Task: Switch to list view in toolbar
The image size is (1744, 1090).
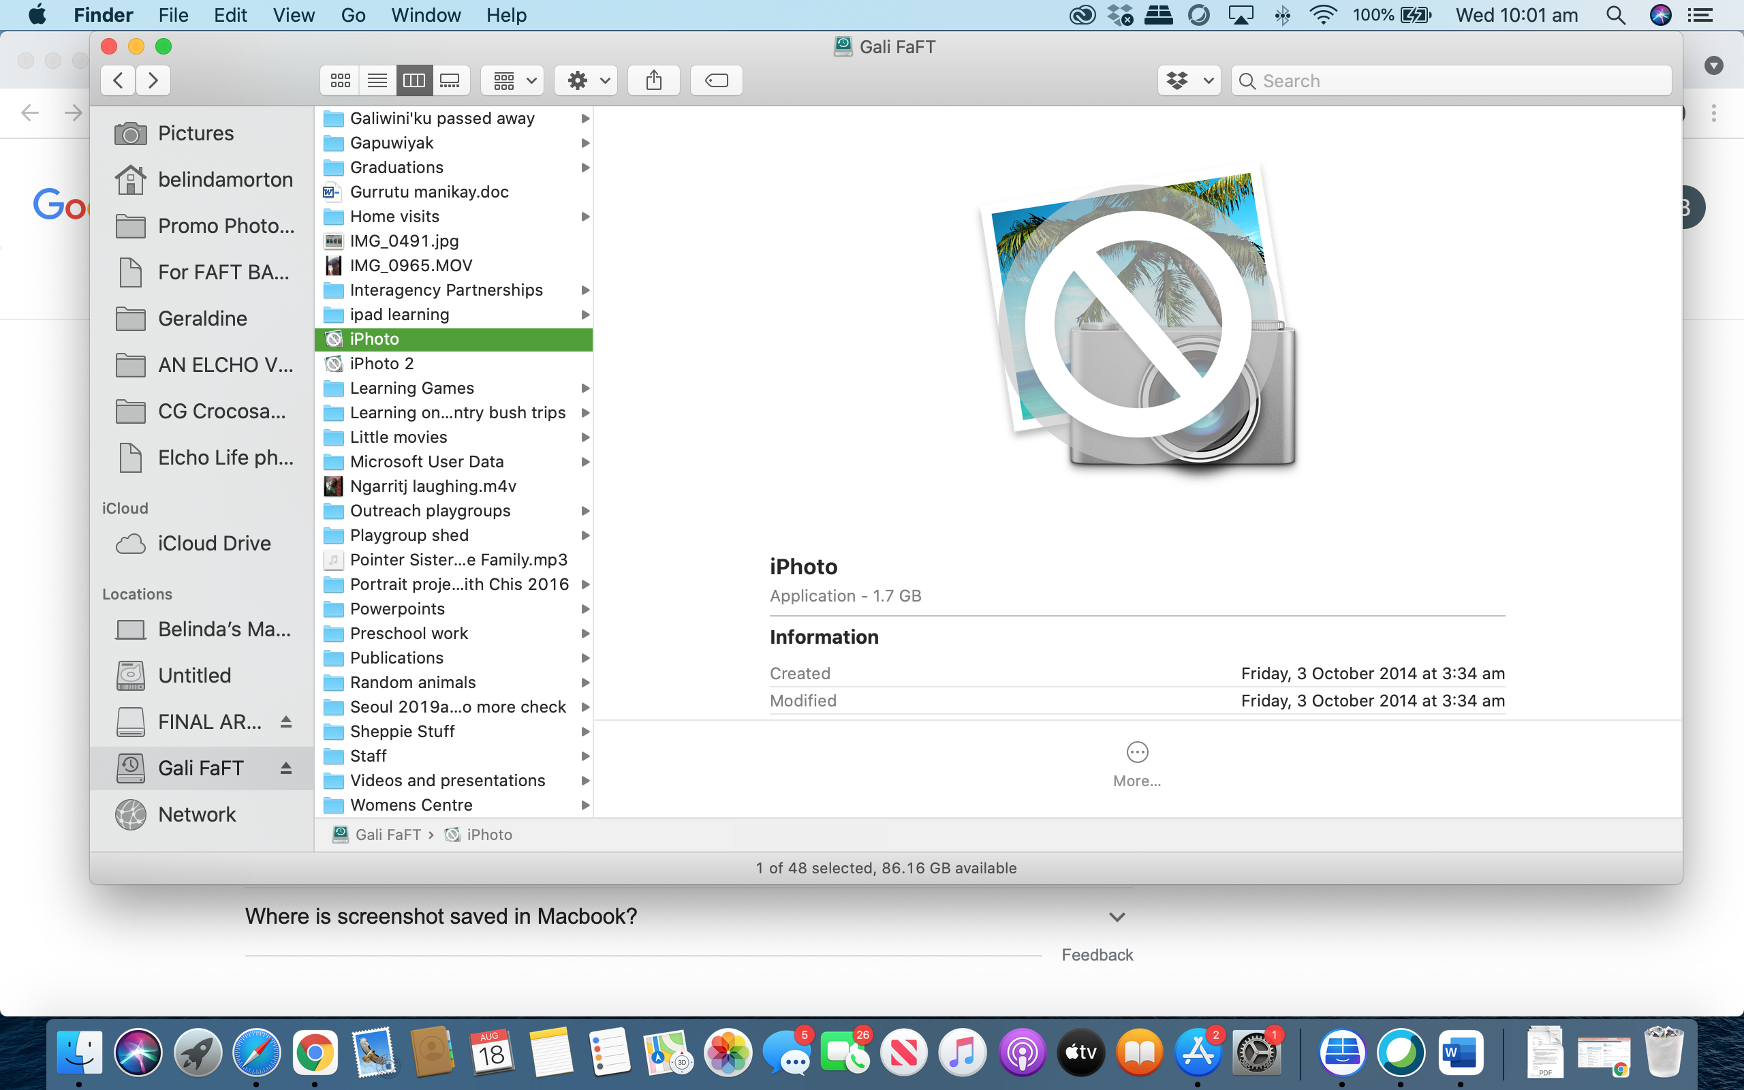Action: pos(377,80)
